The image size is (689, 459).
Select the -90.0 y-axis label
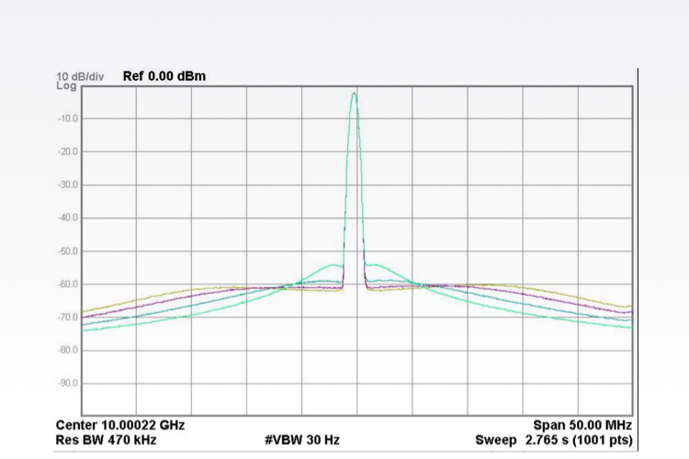[68, 383]
